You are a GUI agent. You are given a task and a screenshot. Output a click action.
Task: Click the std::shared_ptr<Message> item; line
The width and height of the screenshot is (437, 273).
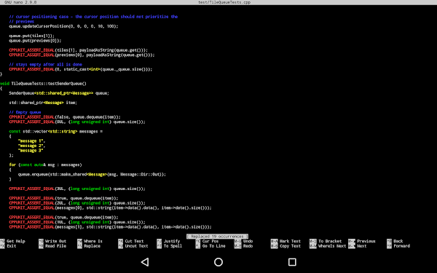(x=43, y=103)
